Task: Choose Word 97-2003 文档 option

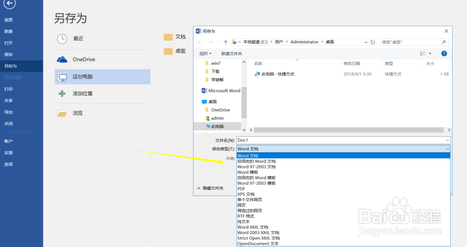Action: pyautogui.click(x=343, y=167)
